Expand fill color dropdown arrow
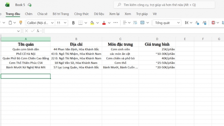 pos(97,23)
